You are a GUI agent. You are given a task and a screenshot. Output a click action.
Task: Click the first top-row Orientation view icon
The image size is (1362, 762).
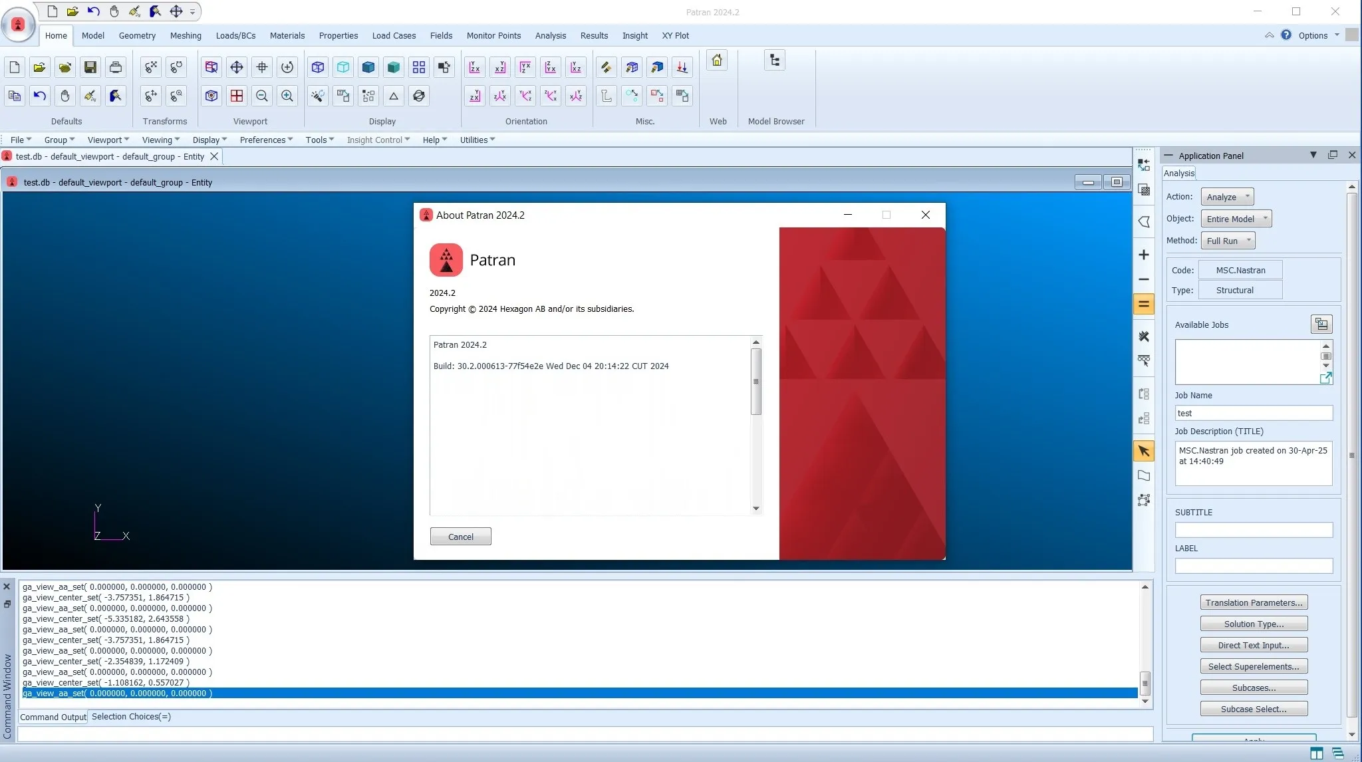coord(475,67)
